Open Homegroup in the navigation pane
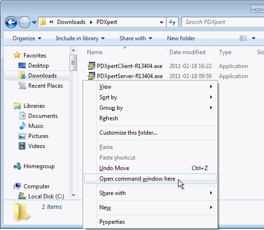The image size is (264, 230). 39,166
